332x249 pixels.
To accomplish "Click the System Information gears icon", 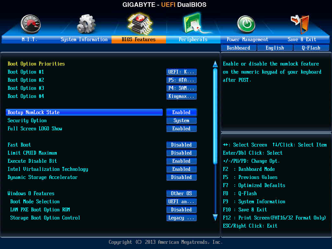I will pos(86,24).
